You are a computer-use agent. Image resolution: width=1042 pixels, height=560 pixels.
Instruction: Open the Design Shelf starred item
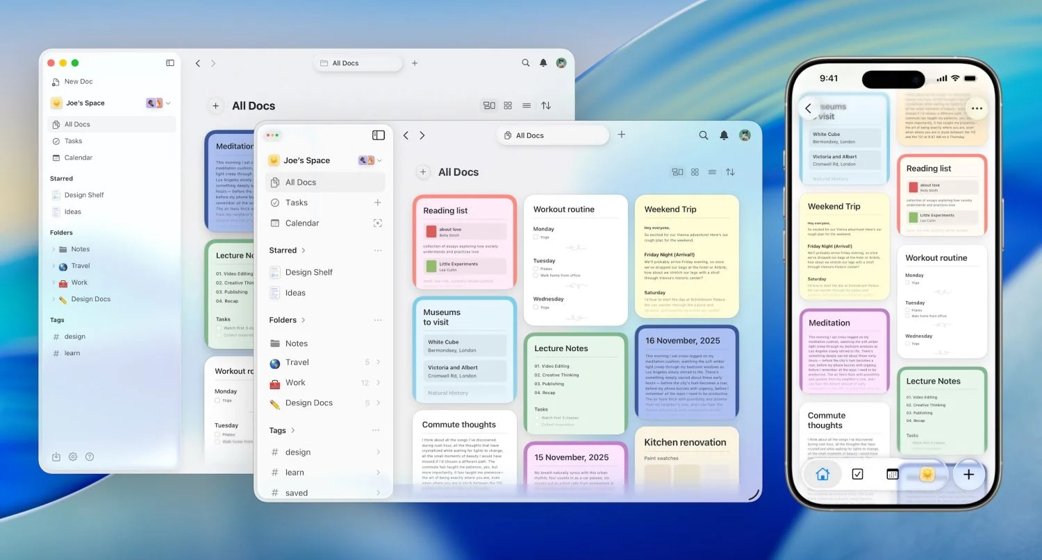point(307,271)
